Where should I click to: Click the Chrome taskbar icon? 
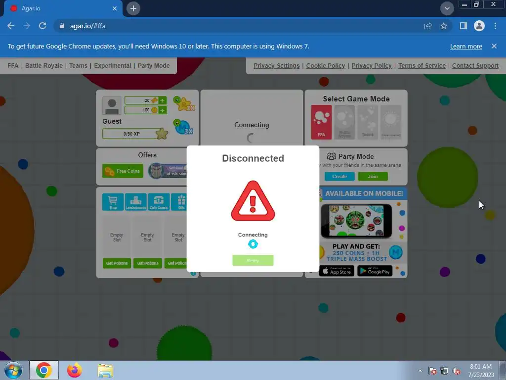tap(44, 370)
